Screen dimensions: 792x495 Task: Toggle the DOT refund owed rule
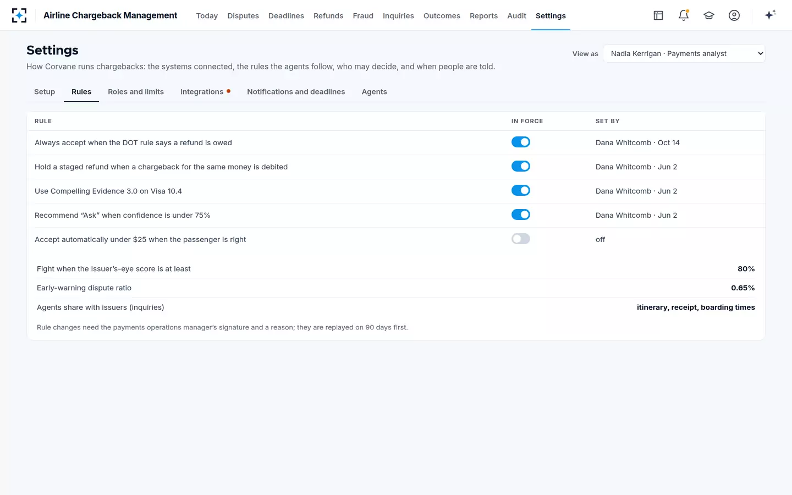[521, 142]
